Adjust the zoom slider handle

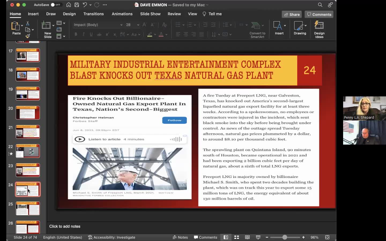click(x=285, y=237)
